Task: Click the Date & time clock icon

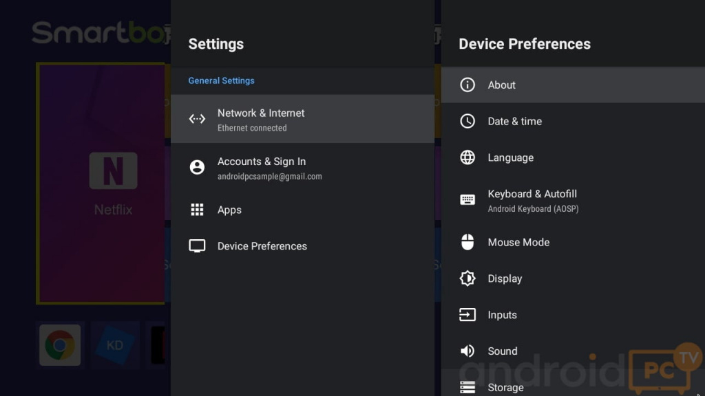Action: tap(467, 121)
